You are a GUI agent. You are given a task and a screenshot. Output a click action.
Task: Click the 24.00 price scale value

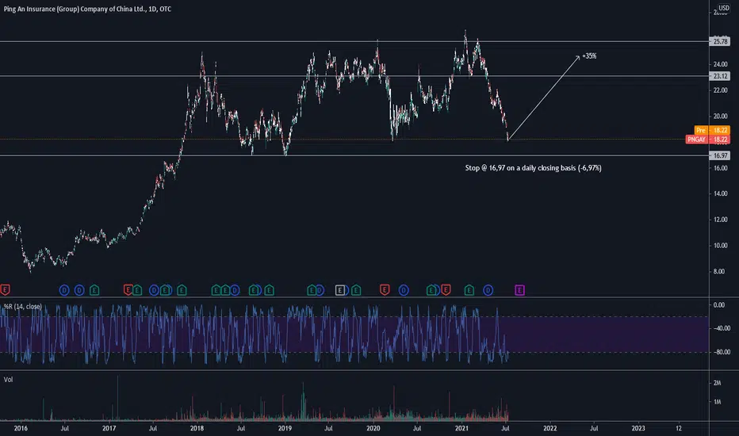[720, 64]
